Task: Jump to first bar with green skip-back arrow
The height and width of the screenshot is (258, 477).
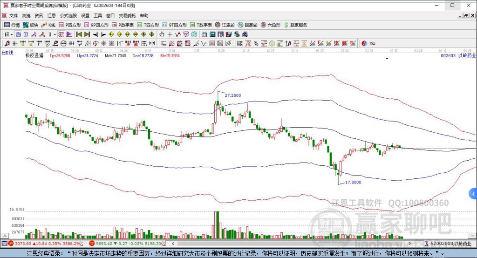Action: point(79,34)
